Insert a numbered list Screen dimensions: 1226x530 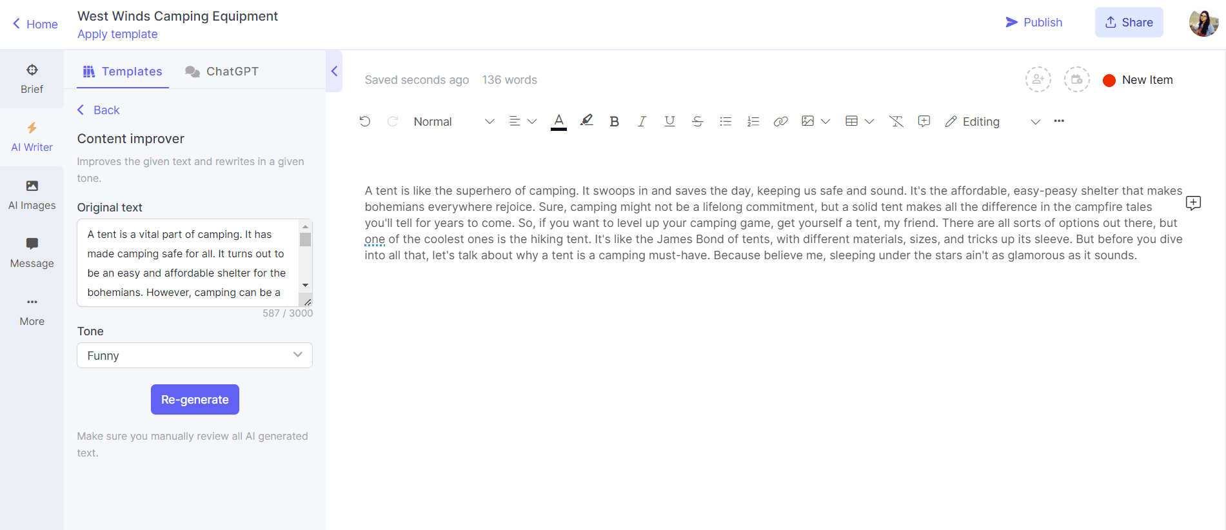[x=753, y=121]
